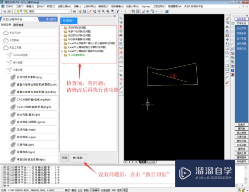Open the 工具(T) menu
Viewport: 249px width, 192px height.
(x=19, y=6)
